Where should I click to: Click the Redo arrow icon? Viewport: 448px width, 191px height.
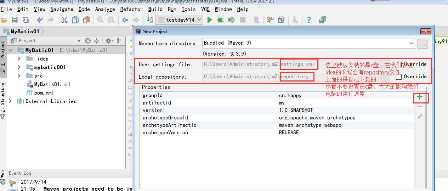click(x=50, y=20)
